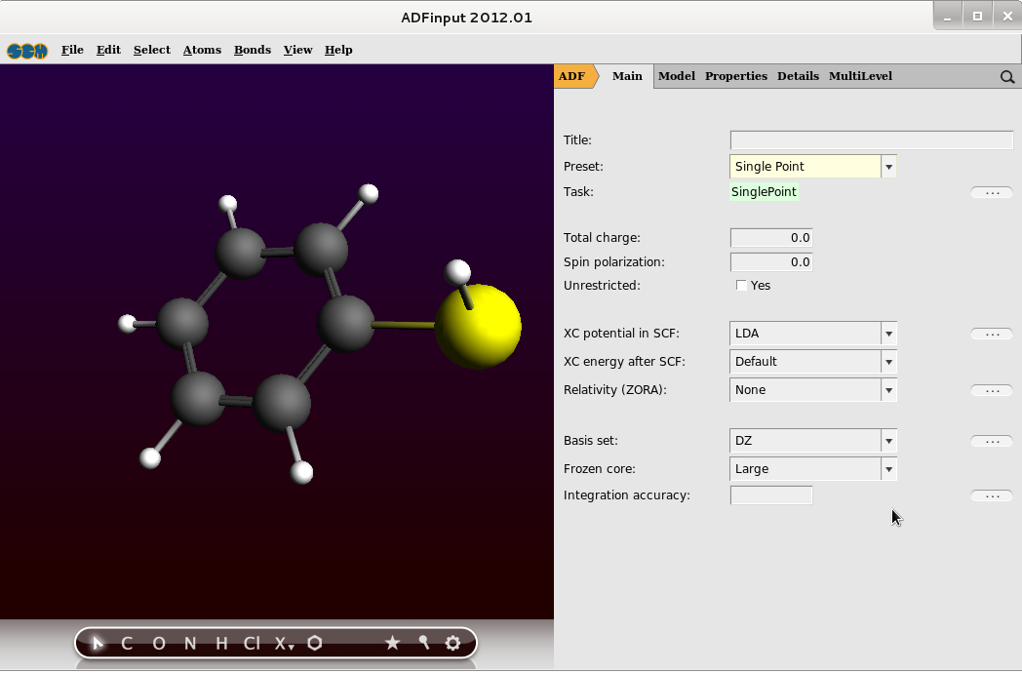Open the gear settings icon in toolbar
This screenshot has width=1022, height=673.
tap(452, 643)
